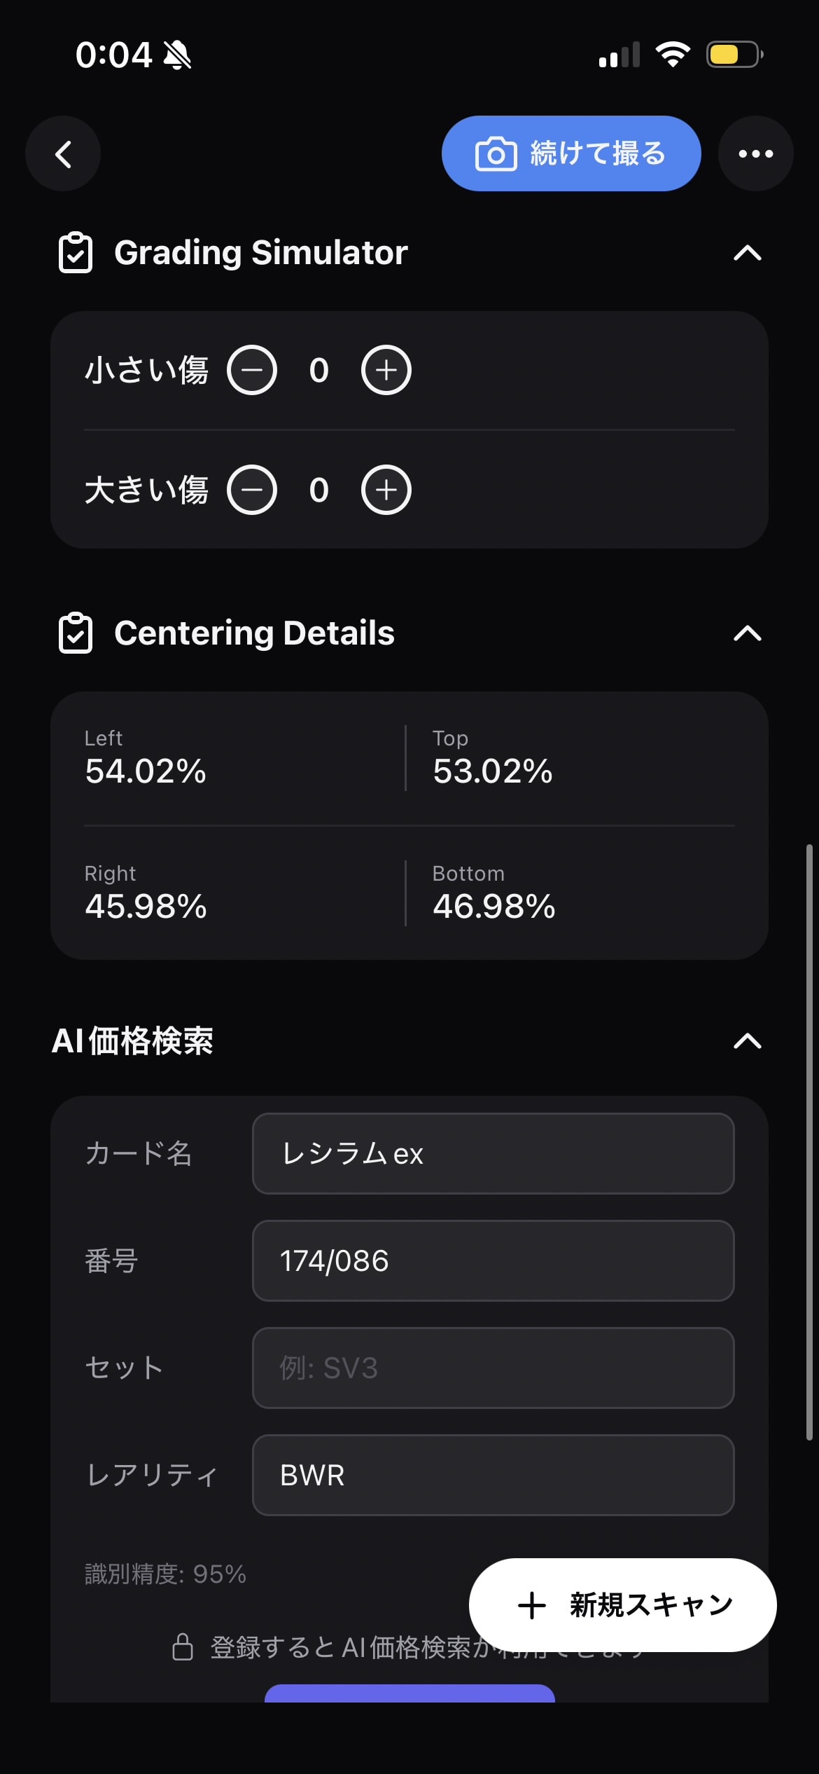The width and height of the screenshot is (819, 1774).
Task: Edit the 番号 field showing 174/086
Action: 493,1260
